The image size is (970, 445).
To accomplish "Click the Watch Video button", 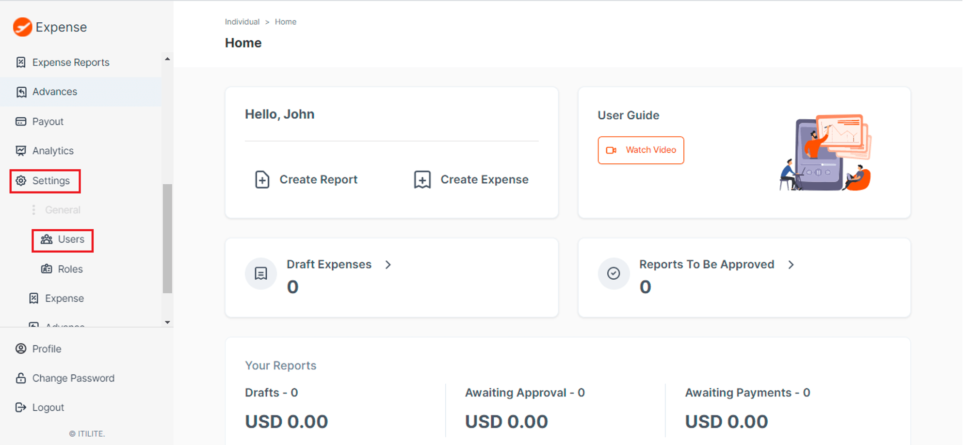I will pos(641,150).
